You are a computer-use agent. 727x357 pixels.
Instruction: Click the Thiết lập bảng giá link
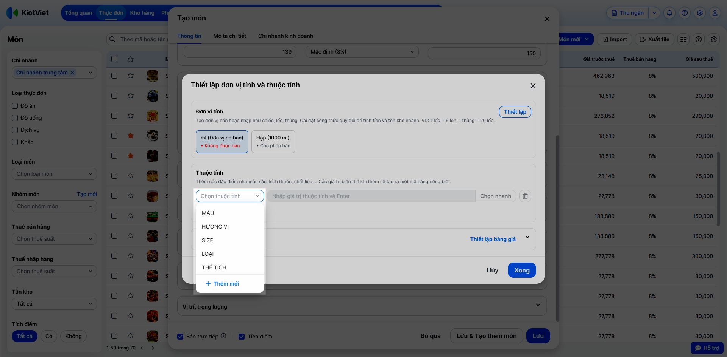click(x=493, y=239)
